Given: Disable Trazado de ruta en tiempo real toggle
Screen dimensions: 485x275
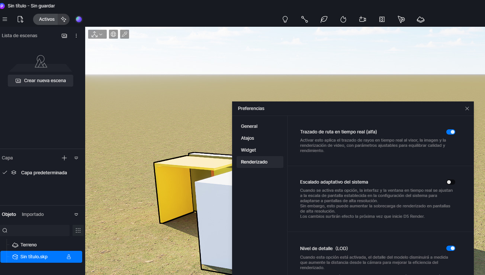Looking at the screenshot, I should pyautogui.click(x=451, y=132).
